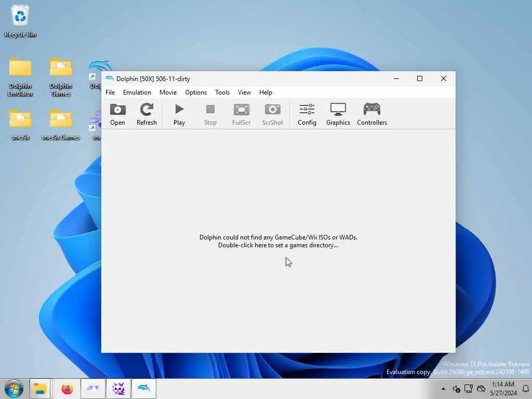Click the Dolphin icon in title bar
The image size is (532, 399).
[109, 79]
